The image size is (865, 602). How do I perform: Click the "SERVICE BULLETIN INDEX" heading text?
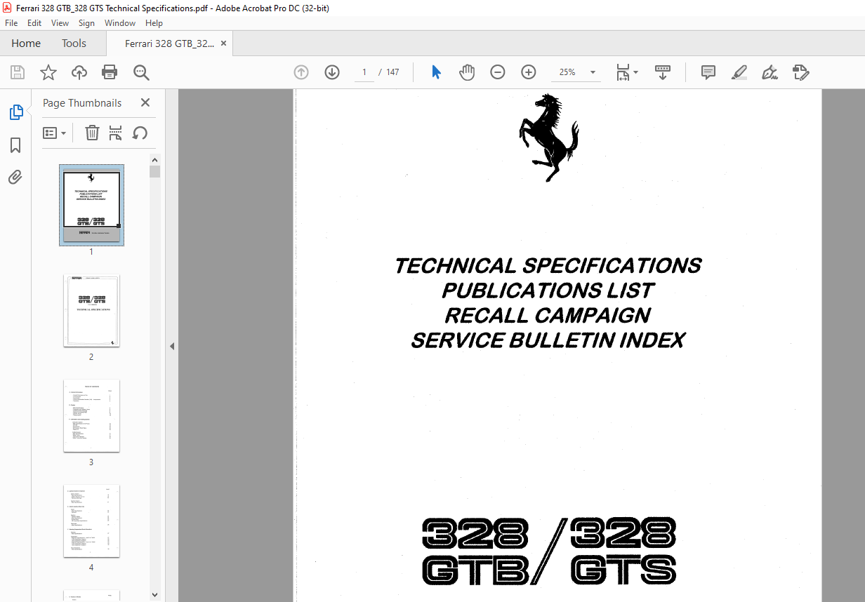548,340
